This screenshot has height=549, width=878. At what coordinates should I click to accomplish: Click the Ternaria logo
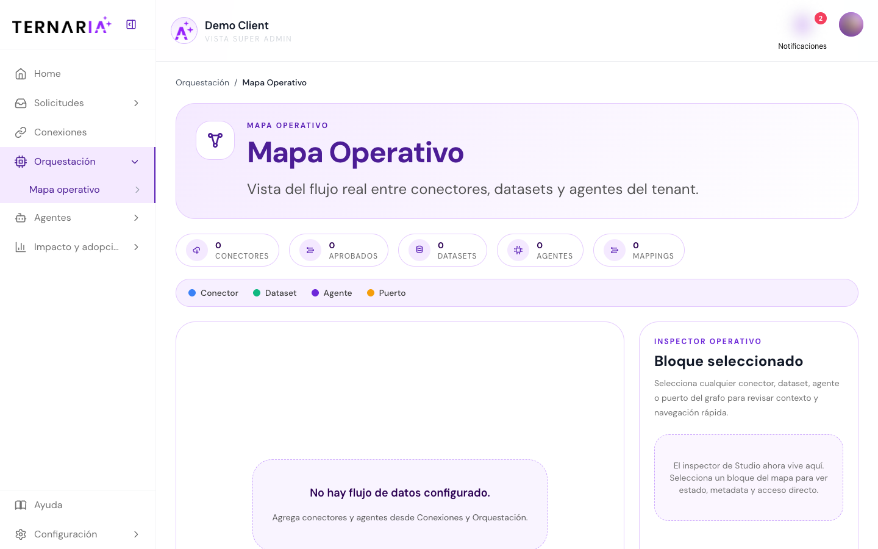[62, 25]
